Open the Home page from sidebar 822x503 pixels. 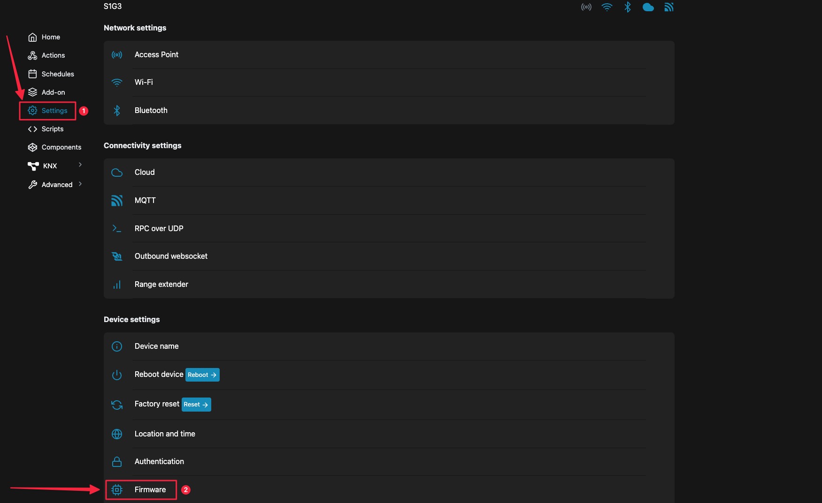coord(51,37)
